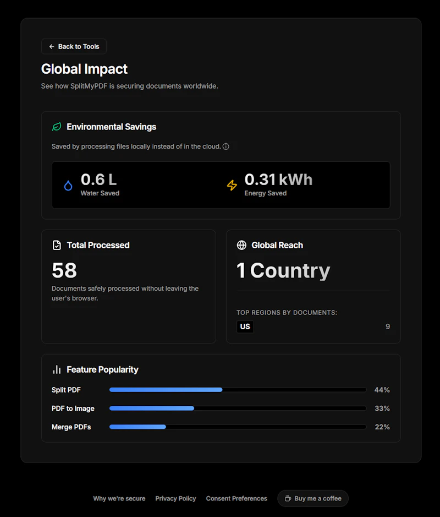440x517 pixels.
Task: Open Consent Preferences in the footer
Action: point(237,498)
